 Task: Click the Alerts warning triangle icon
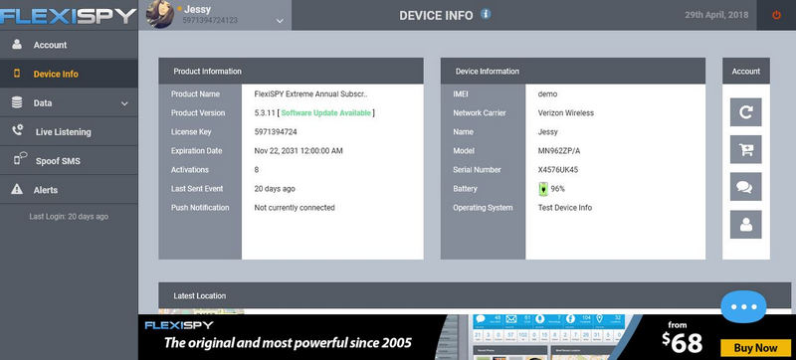pos(17,189)
